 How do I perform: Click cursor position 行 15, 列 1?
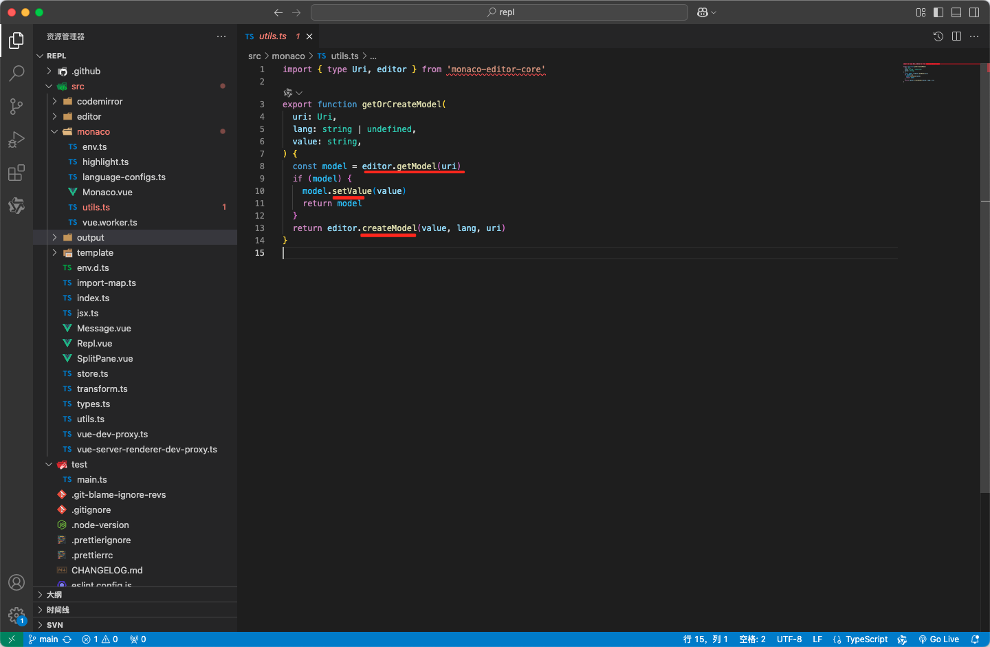705,639
